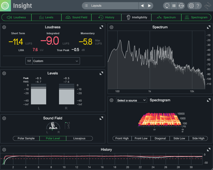
Task: Set spectrogram view to Side Low
Action: click(x=179, y=138)
